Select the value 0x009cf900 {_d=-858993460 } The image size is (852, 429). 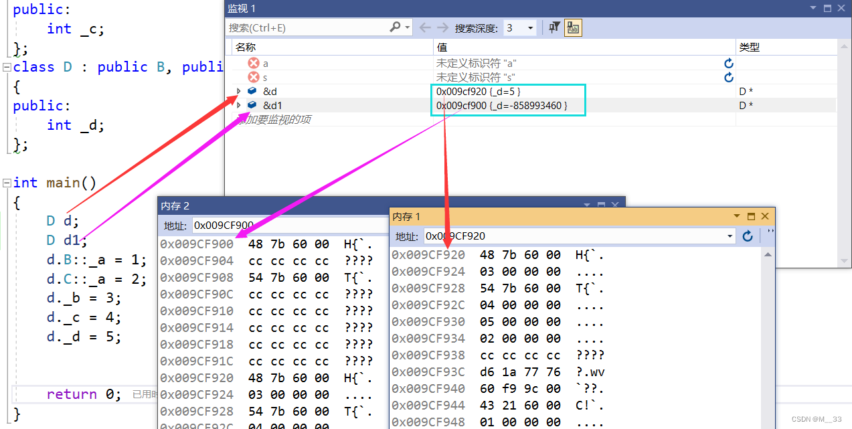point(501,105)
